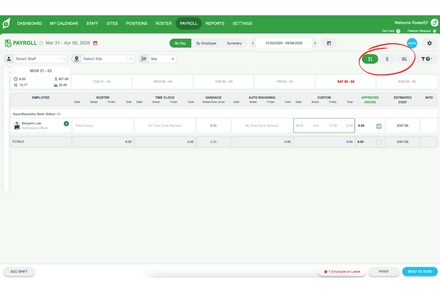Switch to the By Employee tab
This screenshot has height=293, width=440.
pyautogui.click(x=206, y=43)
